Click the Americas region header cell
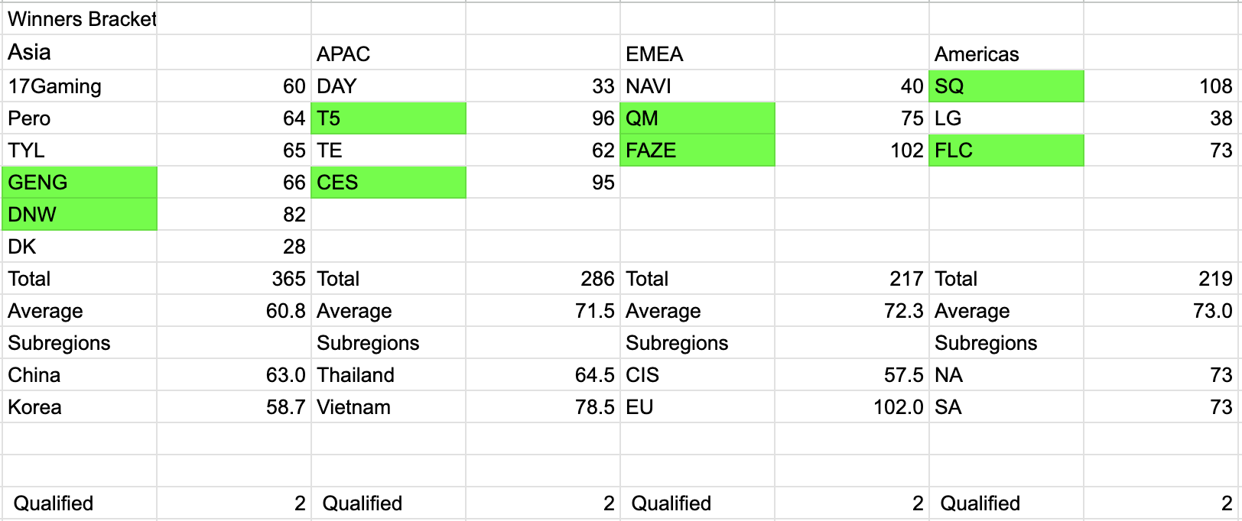Viewport: 1242px width, 521px height. tap(1006, 54)
